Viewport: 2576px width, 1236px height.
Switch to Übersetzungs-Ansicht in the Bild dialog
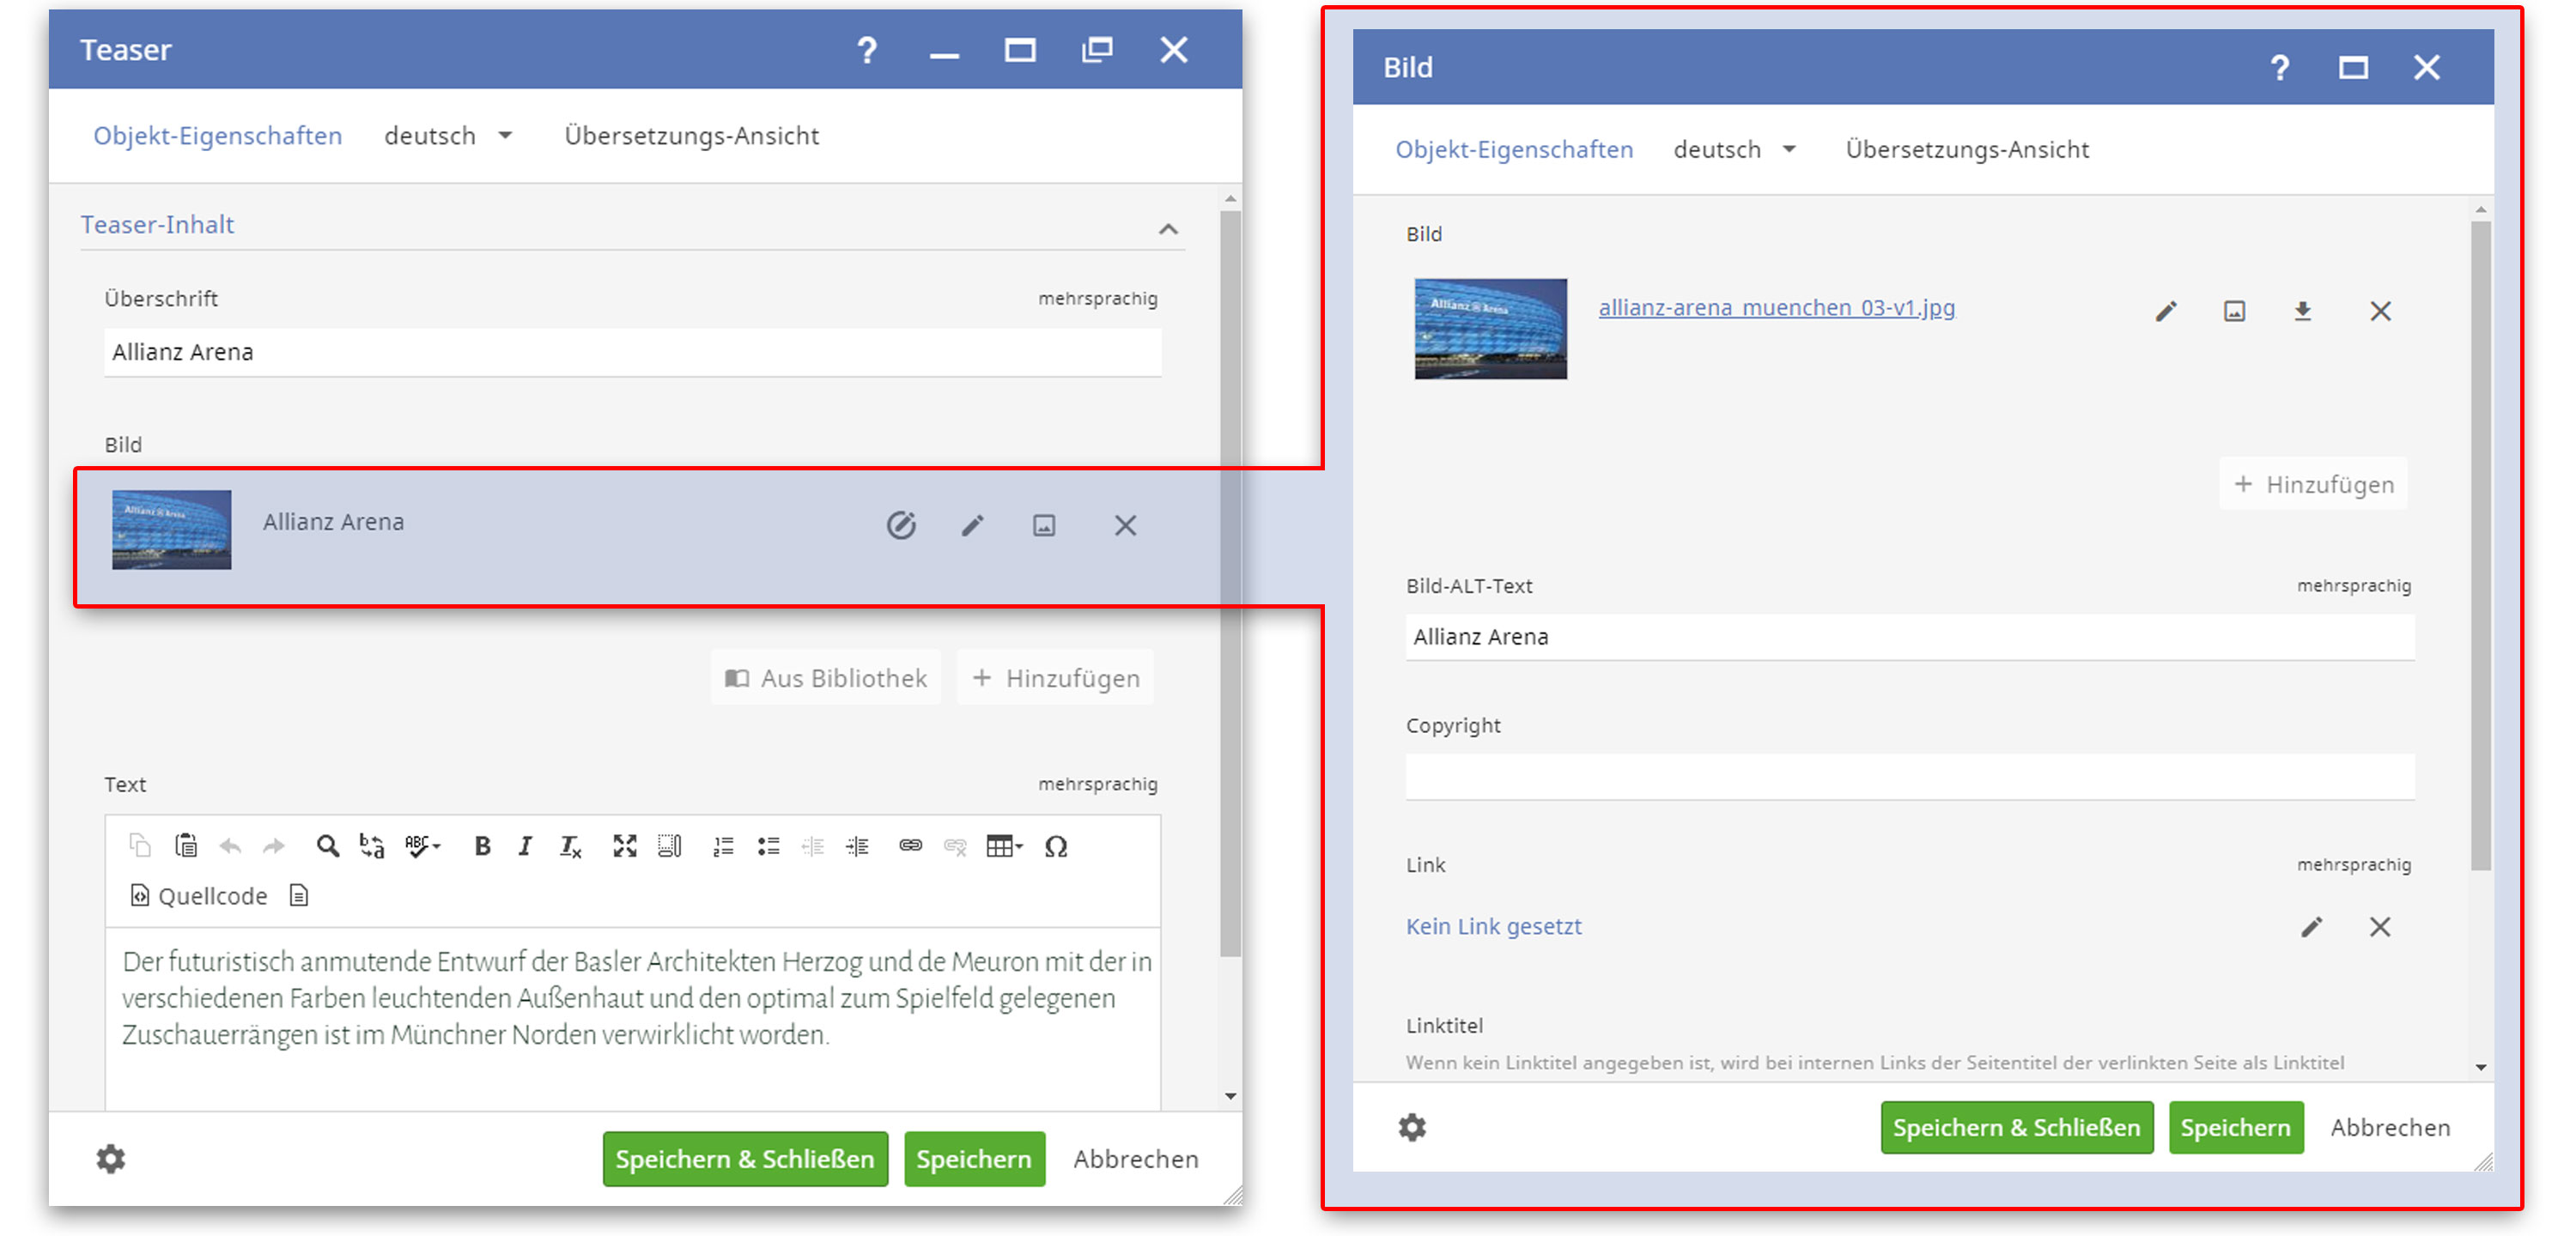tap(1966, 149)
